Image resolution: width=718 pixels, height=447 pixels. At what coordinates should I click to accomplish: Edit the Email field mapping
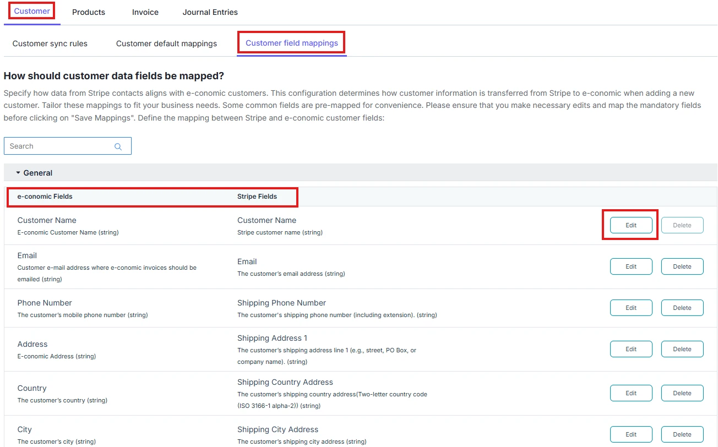tap(631, 266)
